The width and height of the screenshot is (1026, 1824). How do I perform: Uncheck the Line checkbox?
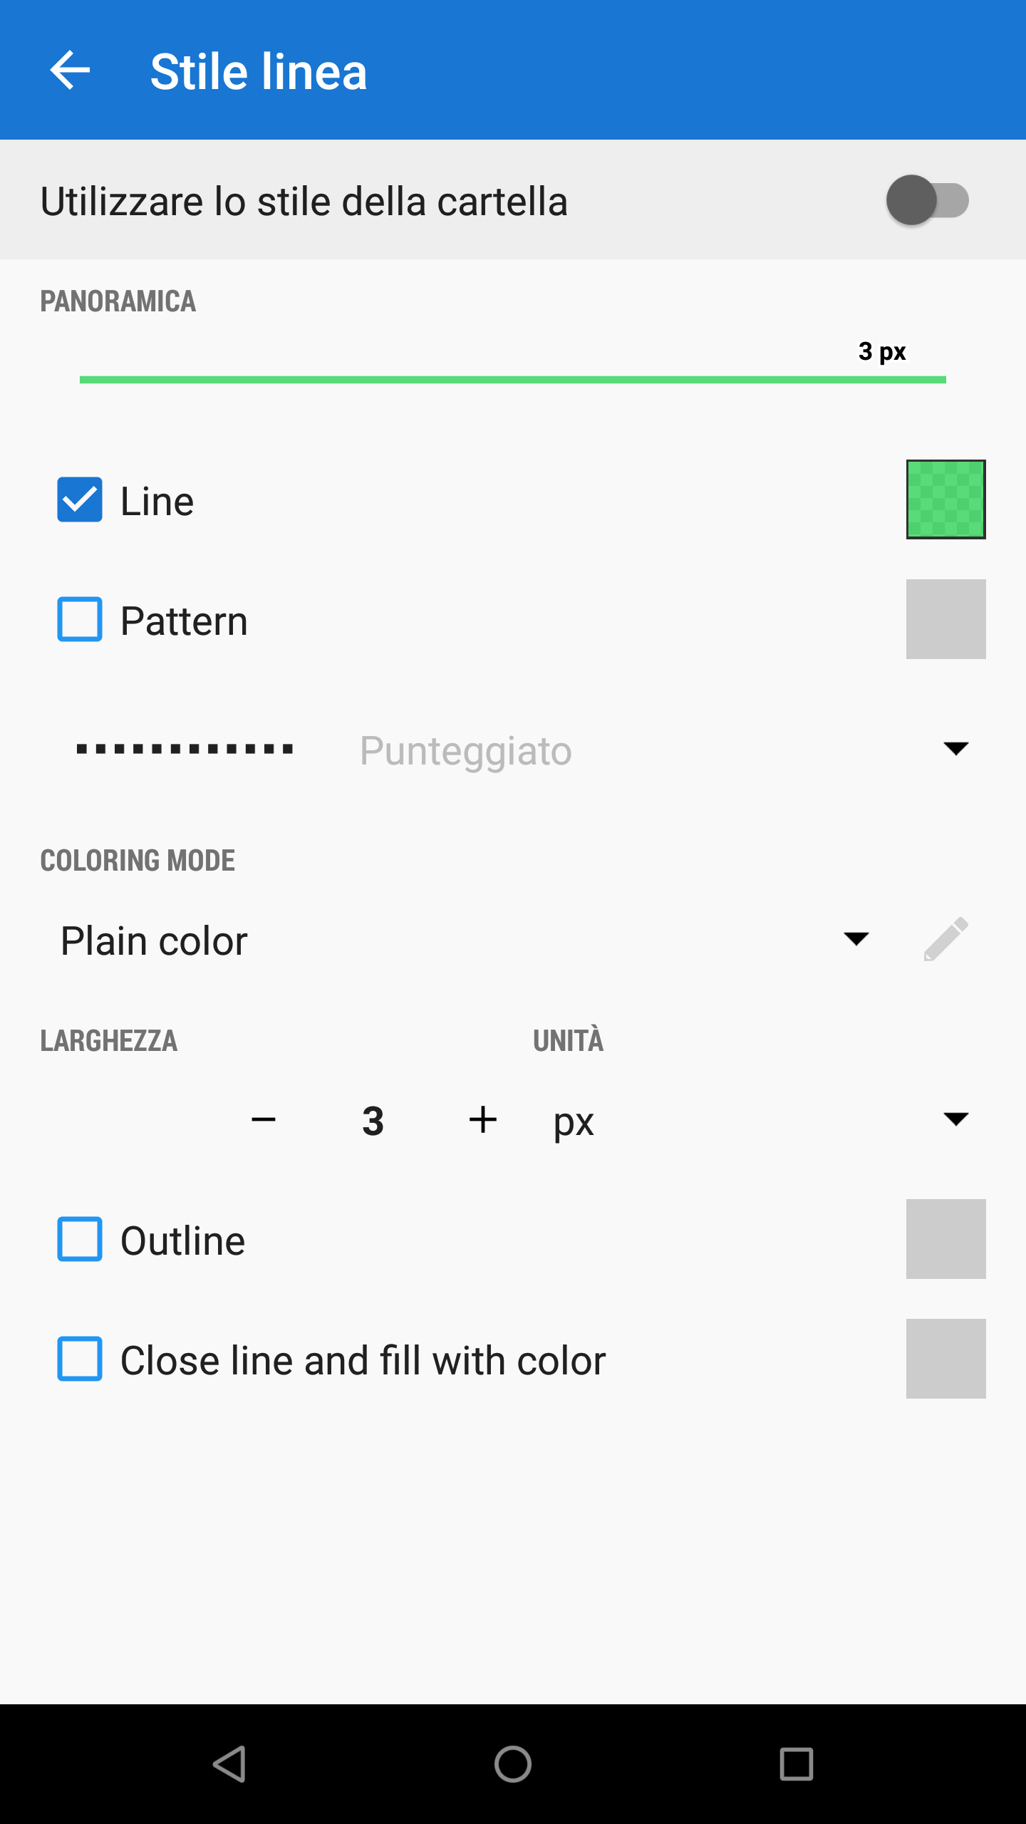coord(80,499)
